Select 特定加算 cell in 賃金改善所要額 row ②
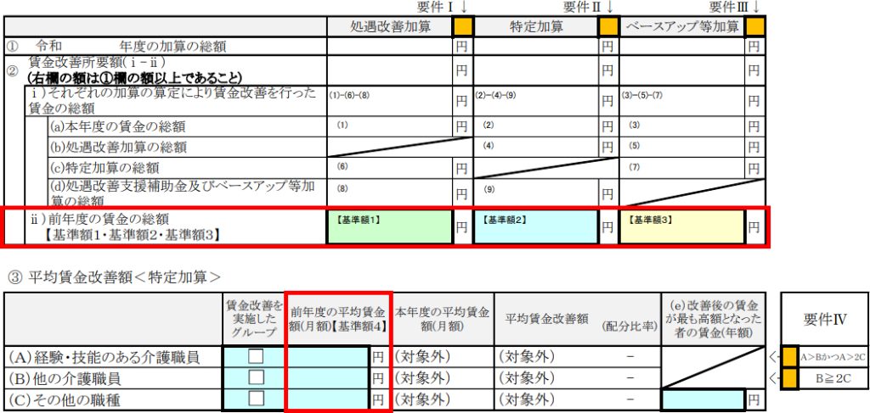The height and width of the screenshot is (413, 870). coord(536,70)
